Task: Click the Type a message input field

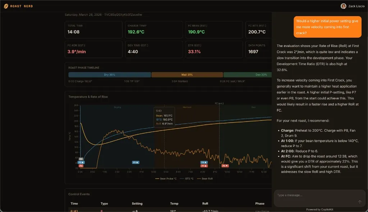Action: (316, 195)
